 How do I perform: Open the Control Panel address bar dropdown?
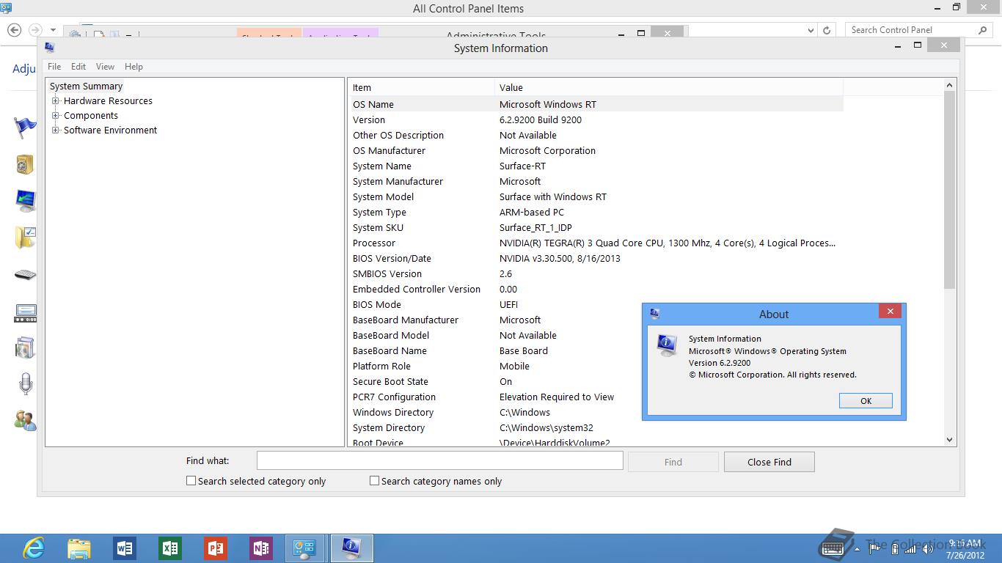click(811, 30)
